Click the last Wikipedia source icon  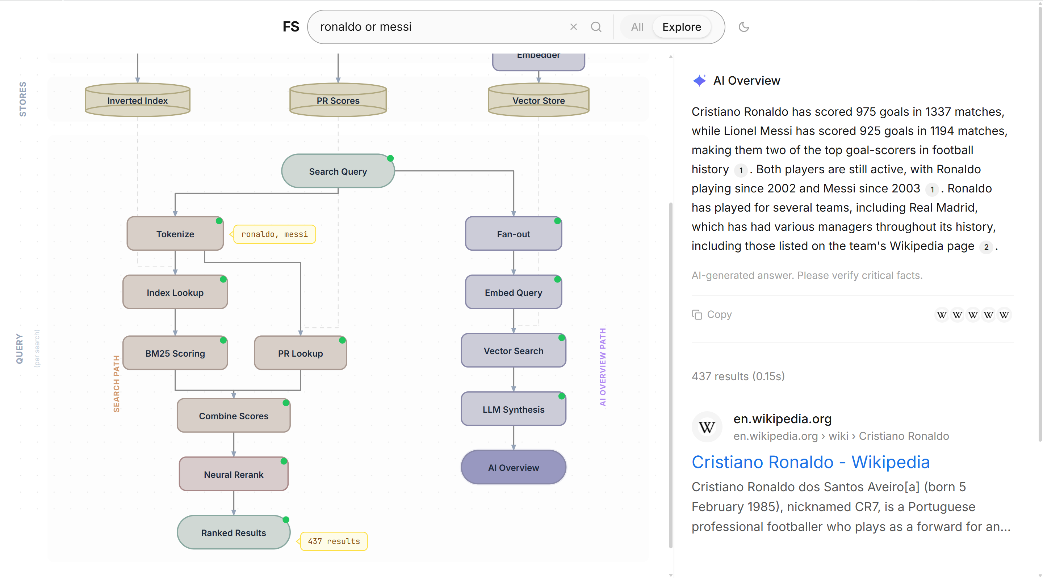click(x=1004, y=315)
